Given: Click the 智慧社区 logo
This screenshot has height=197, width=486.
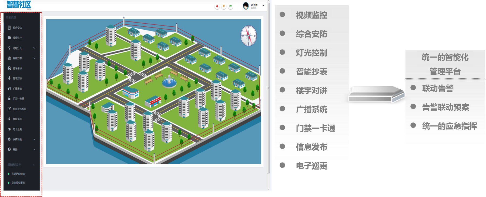Looking at the screenshot, I should click(x=19, y=5).
